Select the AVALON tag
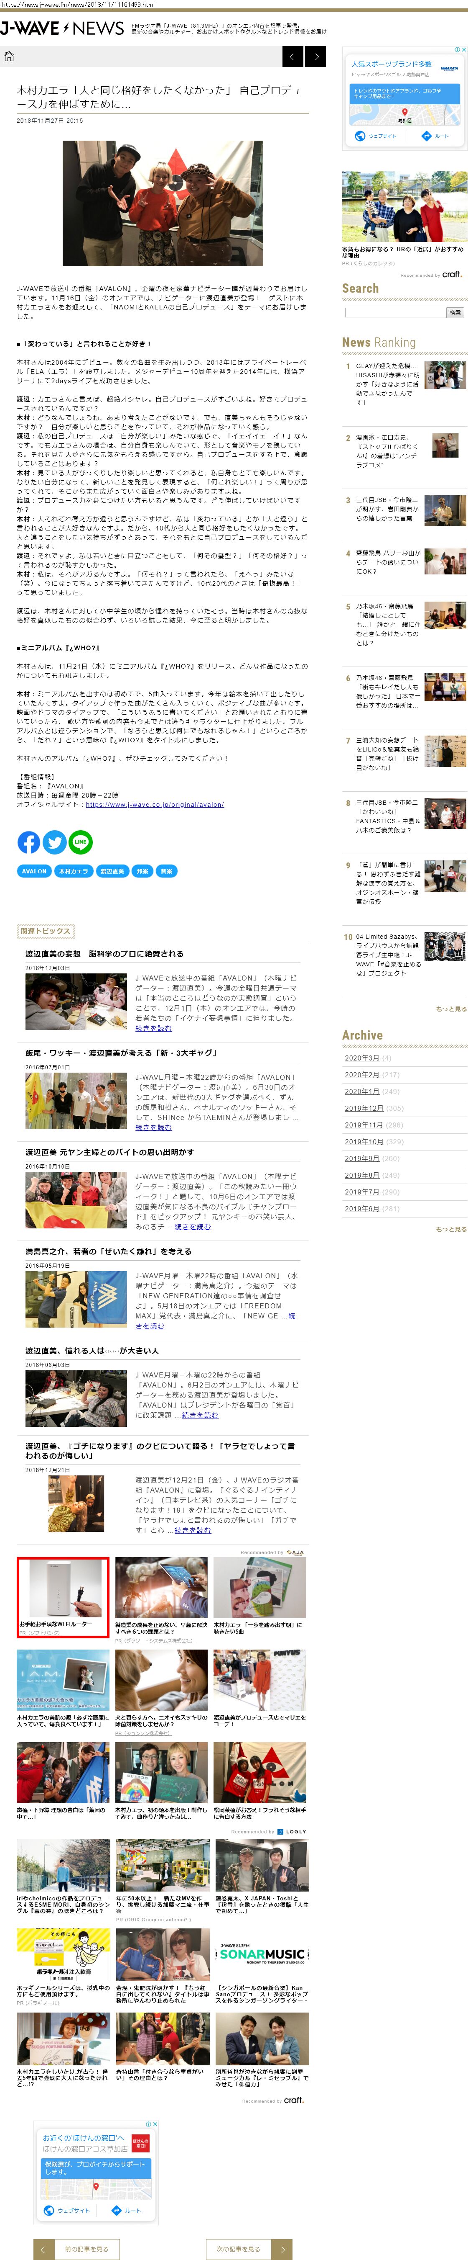Image resolution: width=468 pixels, height=2260 pixels. (34, 871)
